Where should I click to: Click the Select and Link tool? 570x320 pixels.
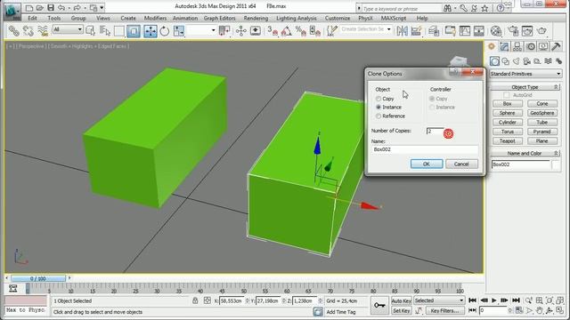[14, 31]
